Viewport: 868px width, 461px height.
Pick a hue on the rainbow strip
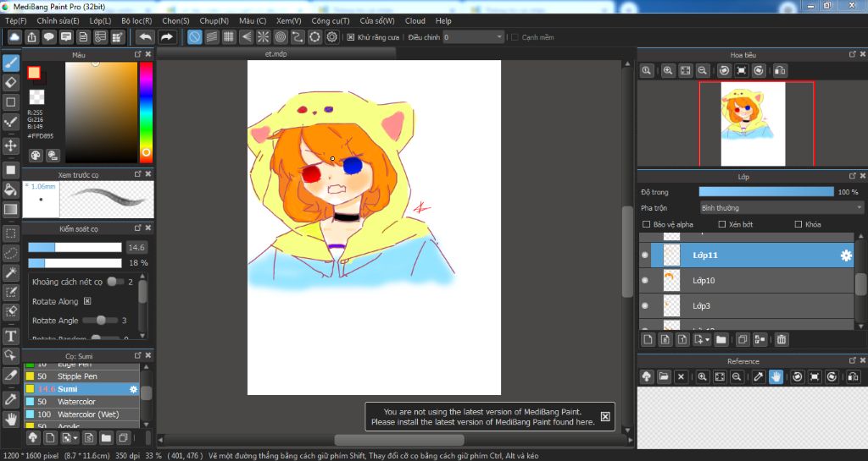146,112
